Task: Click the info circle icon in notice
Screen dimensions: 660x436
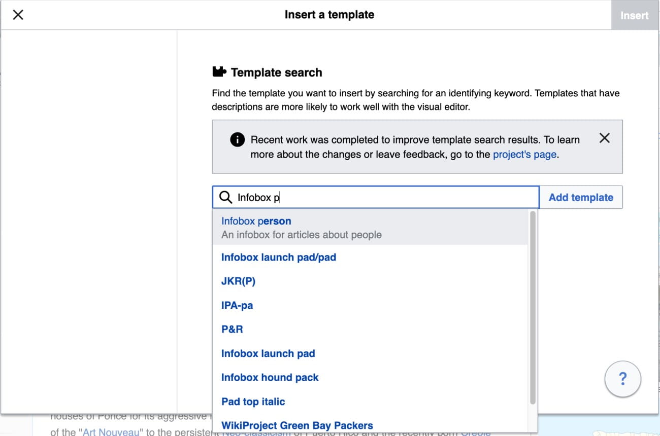Action: tap(237, 139)
